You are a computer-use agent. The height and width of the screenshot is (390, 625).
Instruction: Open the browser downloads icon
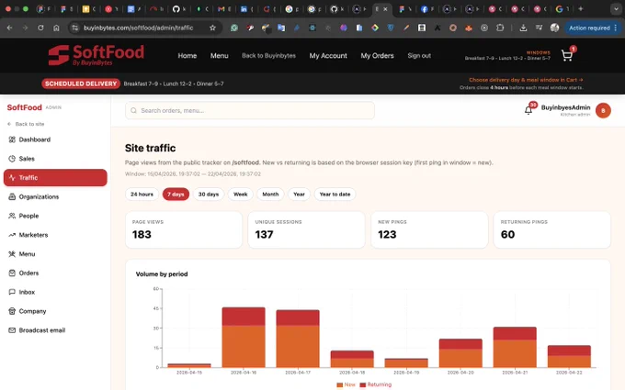523,28
